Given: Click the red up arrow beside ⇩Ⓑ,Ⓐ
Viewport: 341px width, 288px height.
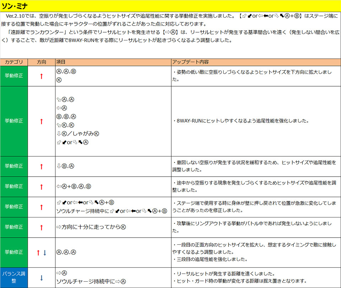Looking at the screenshot, I should (41, 166).
